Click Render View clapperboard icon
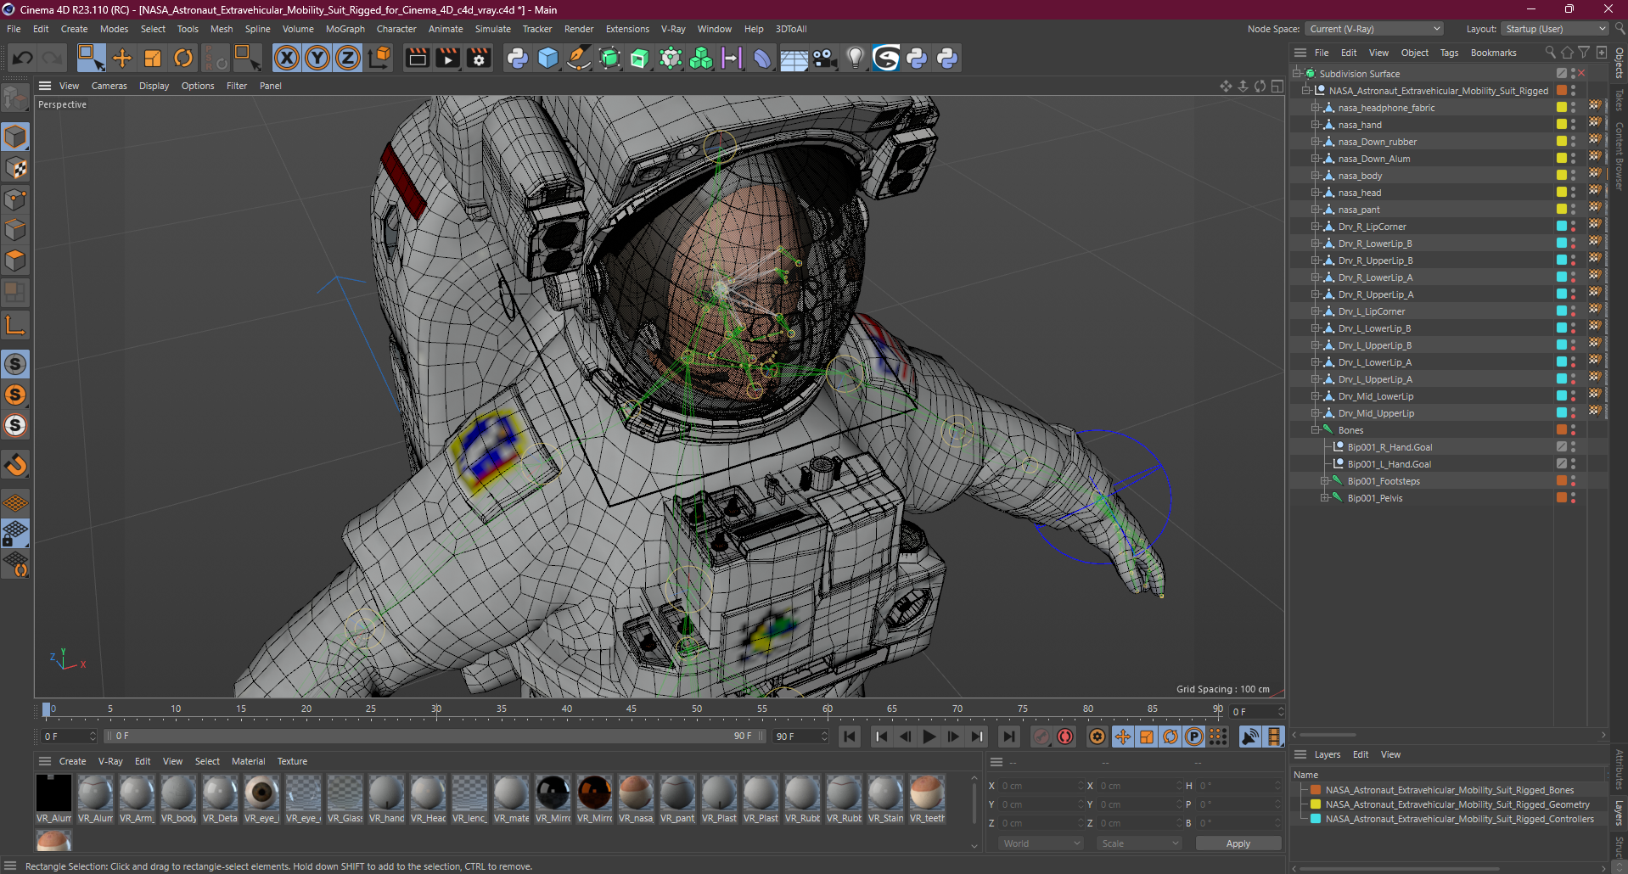Image resolution: width=1628 pixels, height=874 pixels. tap(417, 58)
